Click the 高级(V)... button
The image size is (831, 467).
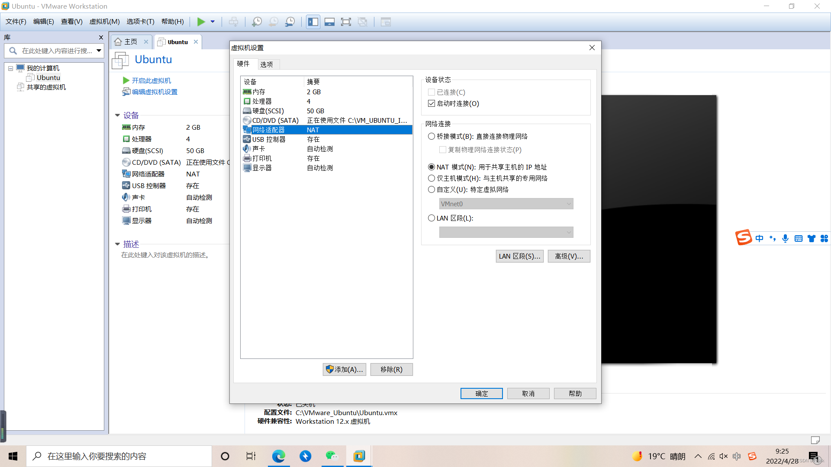(569, 256)
